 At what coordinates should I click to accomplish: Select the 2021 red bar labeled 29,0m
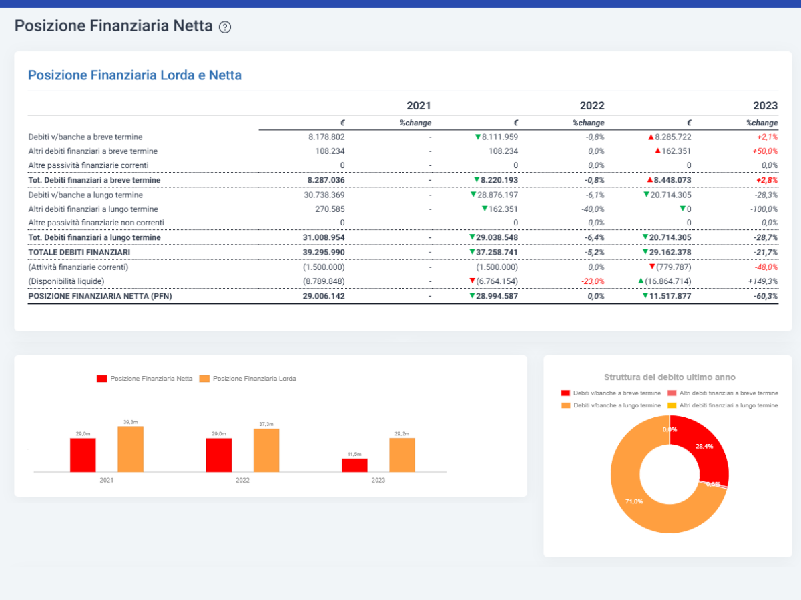[83, 455]
